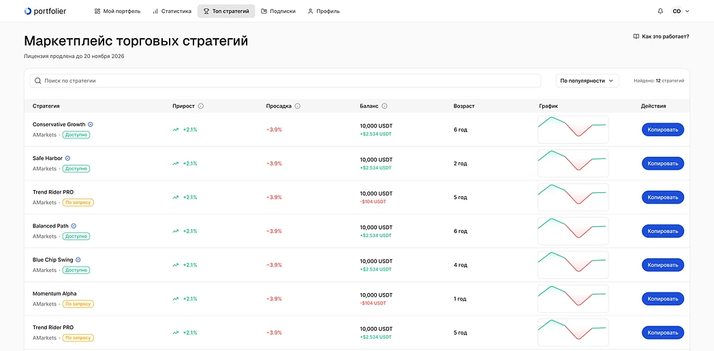714x351 pixels.
Task: Expand the По популярности sort dropdown
Action: (x=587, y=80)
